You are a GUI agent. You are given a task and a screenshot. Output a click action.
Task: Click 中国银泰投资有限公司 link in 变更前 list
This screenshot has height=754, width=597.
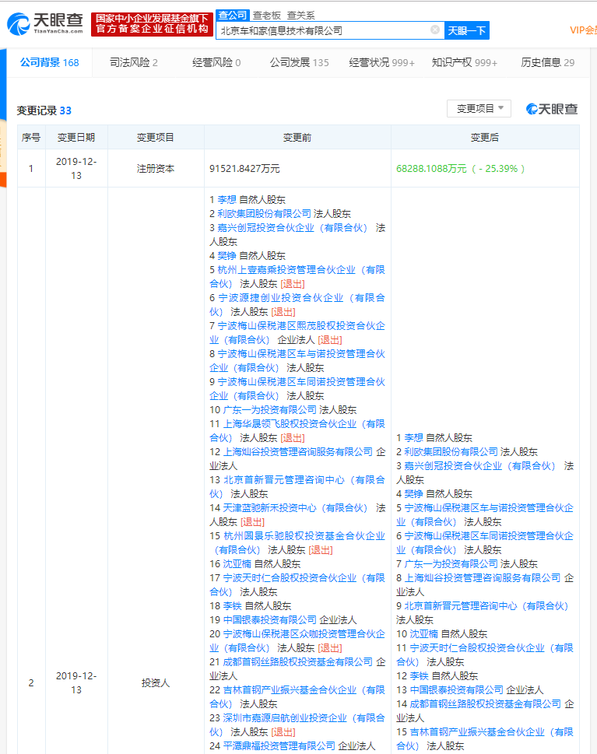[x=270, y=620]
